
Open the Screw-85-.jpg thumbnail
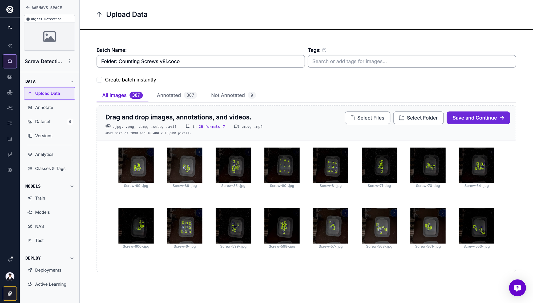tap(233, 165)
